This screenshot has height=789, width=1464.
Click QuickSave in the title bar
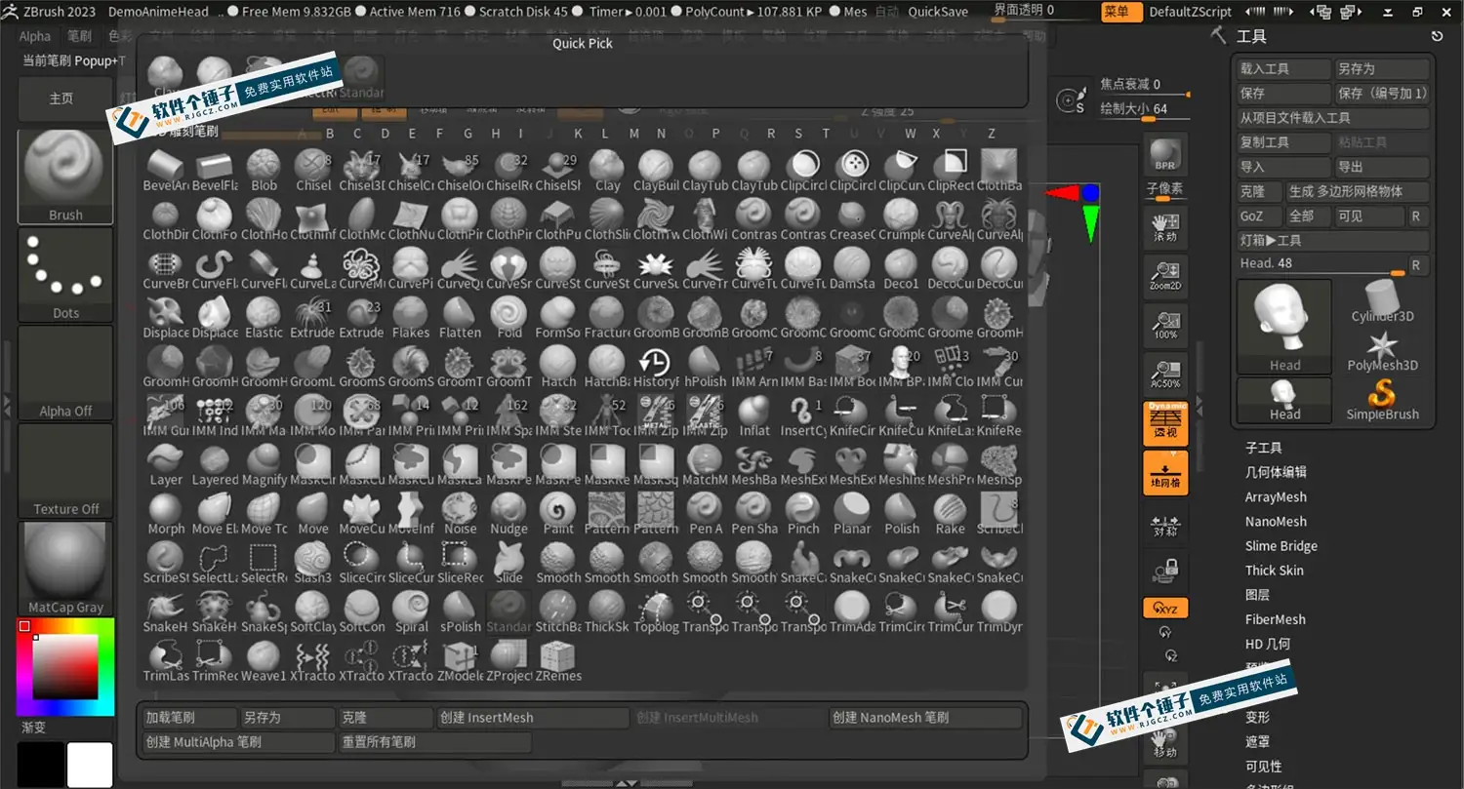coord(938,12)
